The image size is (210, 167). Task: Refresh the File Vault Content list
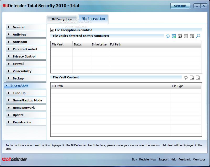click(x=186, y=78)
